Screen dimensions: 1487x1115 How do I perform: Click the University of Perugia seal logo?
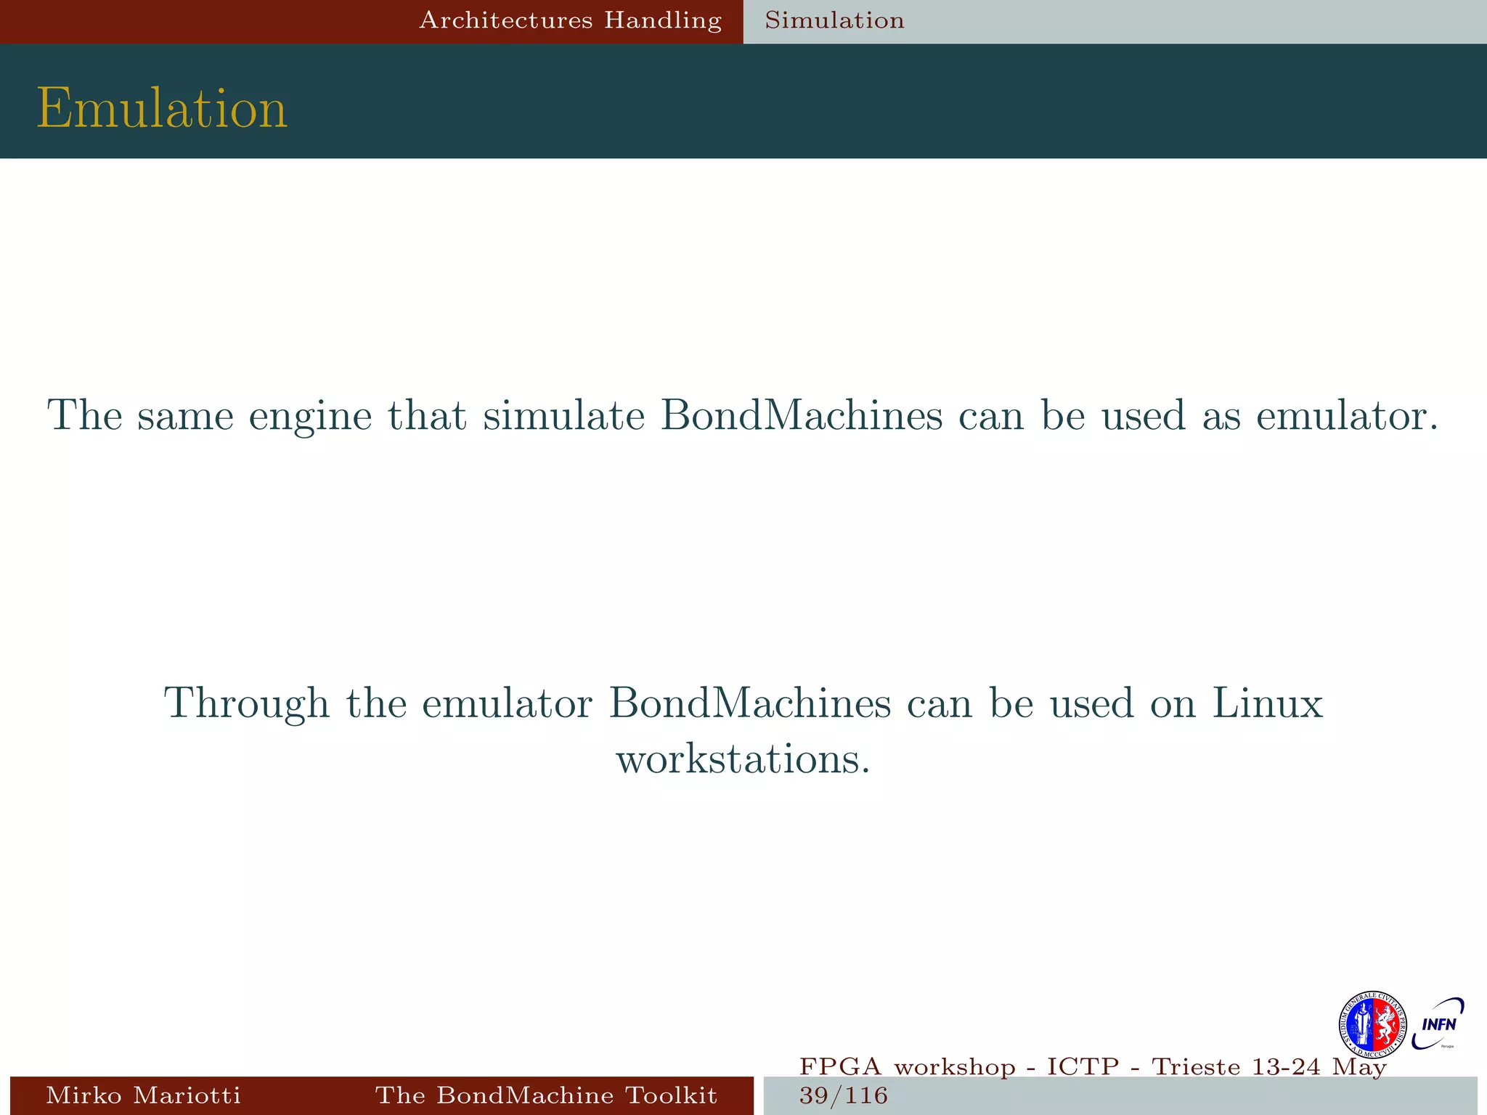click(x=1372, y=1024)
